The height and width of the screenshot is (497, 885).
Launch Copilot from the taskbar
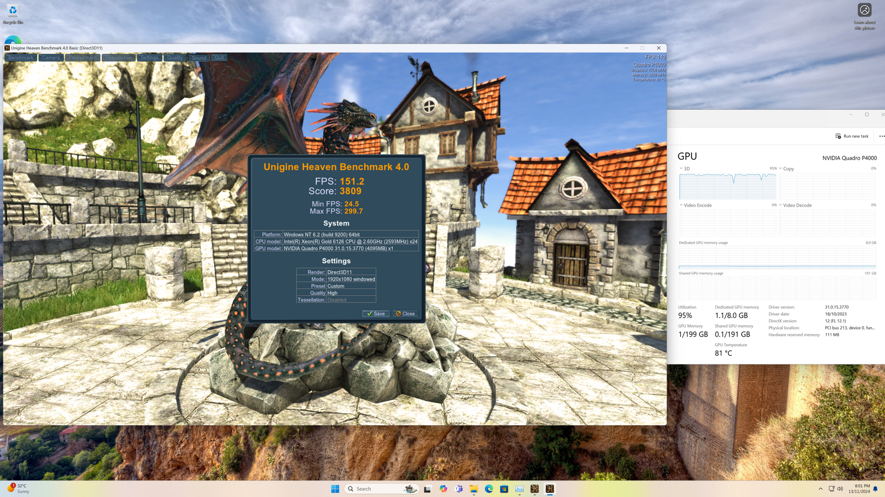point(443,489)
